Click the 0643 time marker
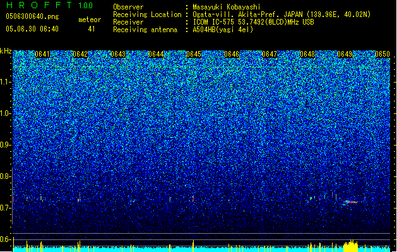The height and width of the screenshot is (252, 397). pyautogui.click(x=118, y=54)
